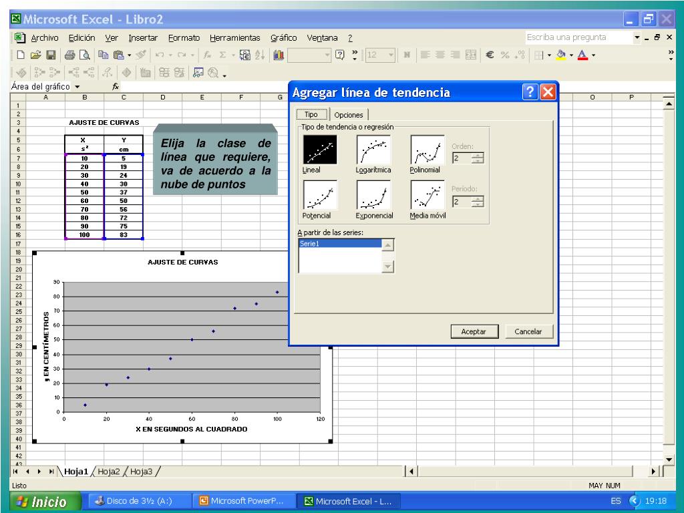
Task: Click the percent style icon
Action: [x=505, y=55]
